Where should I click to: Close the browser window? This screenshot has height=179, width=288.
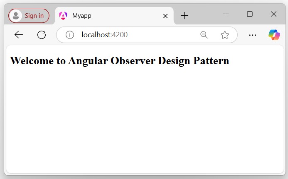[x=273, y=14]
